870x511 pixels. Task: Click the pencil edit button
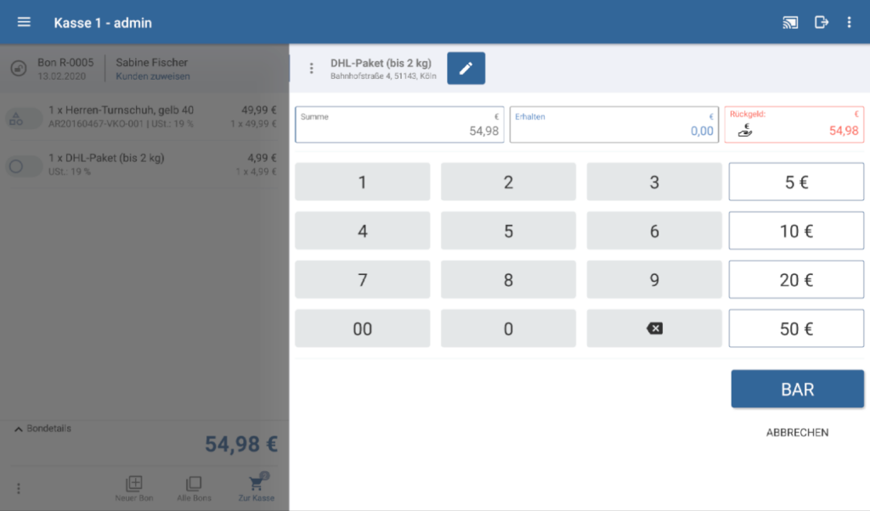(x=466, y=69)
